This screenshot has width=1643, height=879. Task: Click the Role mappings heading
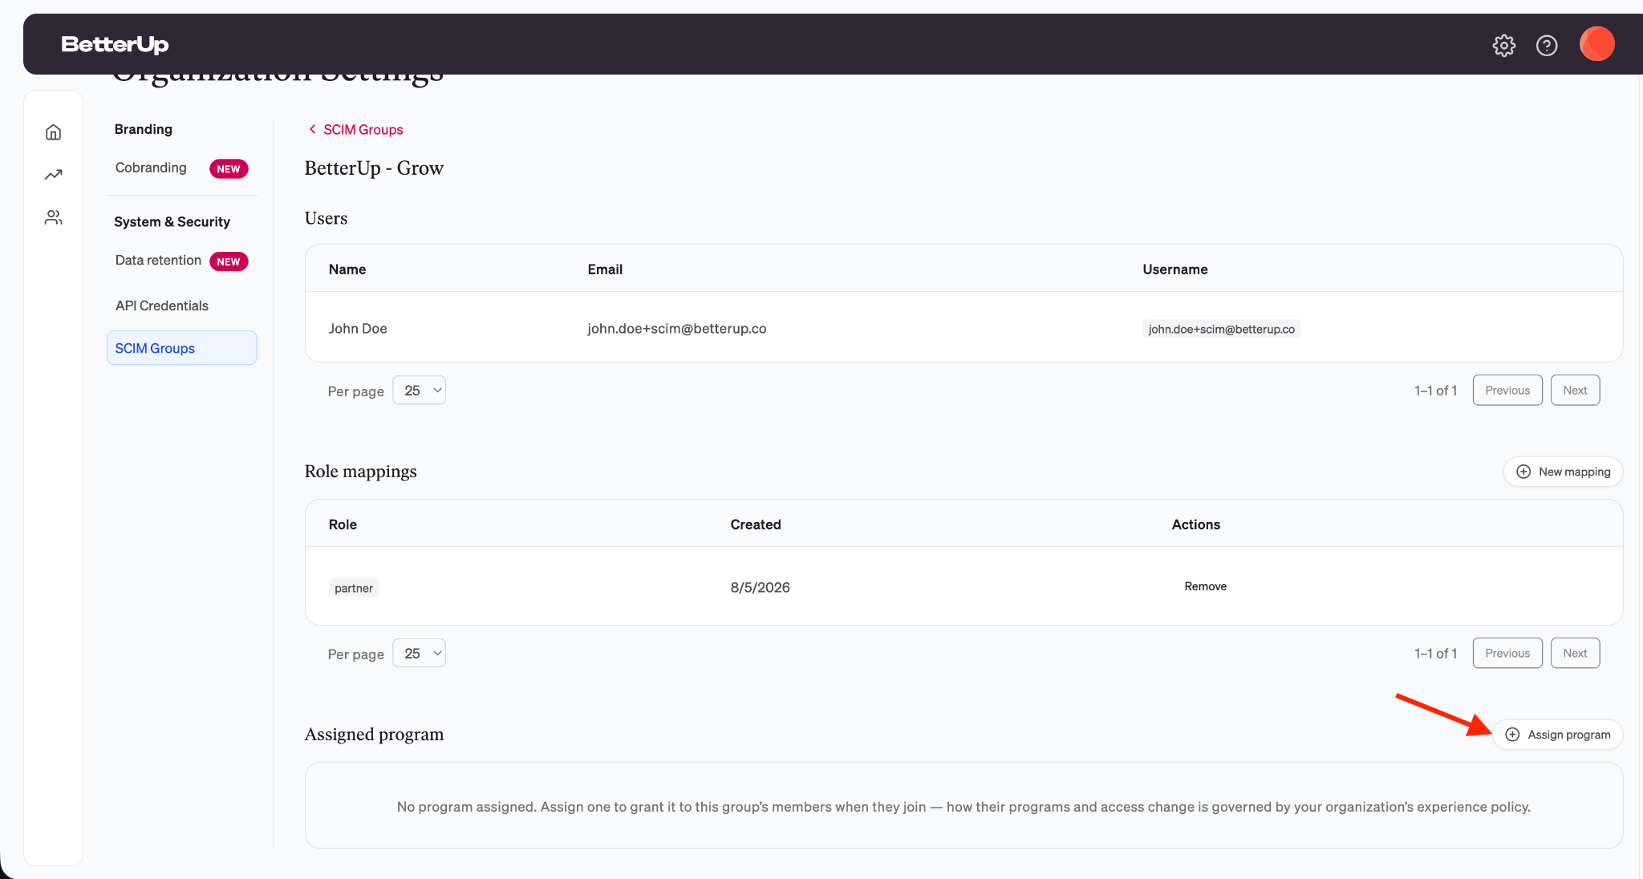[x=360, y=472]
